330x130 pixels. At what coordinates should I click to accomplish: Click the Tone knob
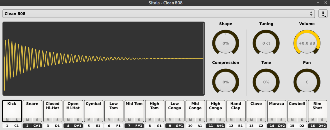266,82
